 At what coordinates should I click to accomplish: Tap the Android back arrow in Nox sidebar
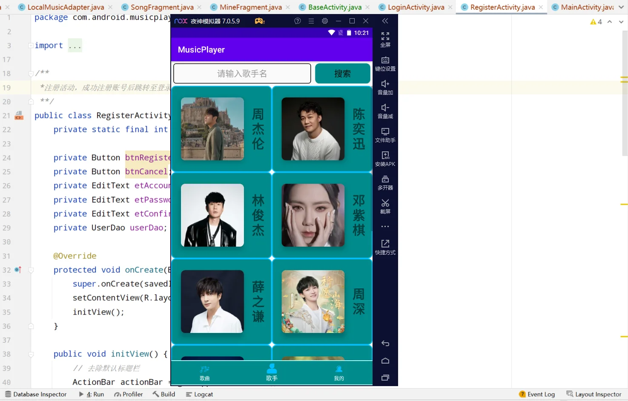385,343
